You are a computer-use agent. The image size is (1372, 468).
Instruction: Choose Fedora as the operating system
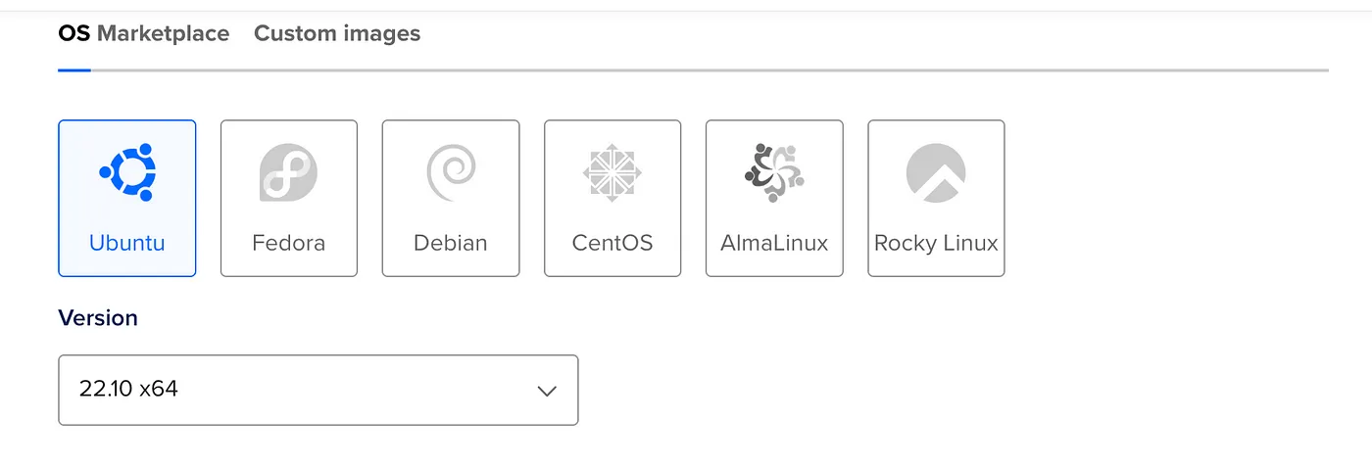[288, 243]
